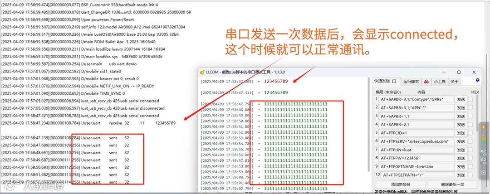
Task: Click log line 'NETIF_LINK_ON -> IP_READY'
Action: click(78, 86)
